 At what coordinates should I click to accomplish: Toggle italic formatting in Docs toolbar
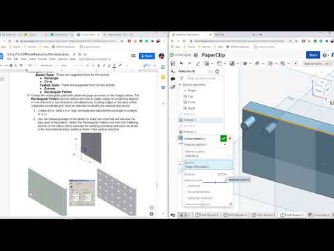pos(104,66)
